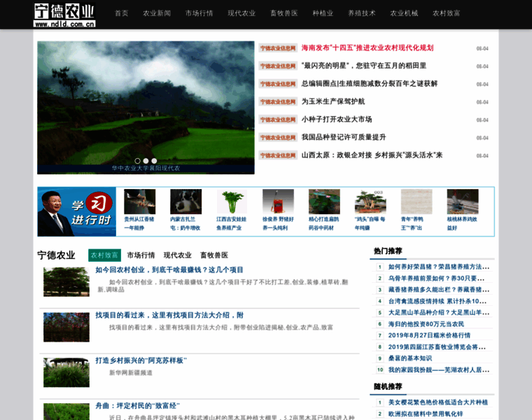Click 宁德农业信息网 tag beside 为玉米生产保驾护航
This screenshot has height=420, width=532.
278,101
